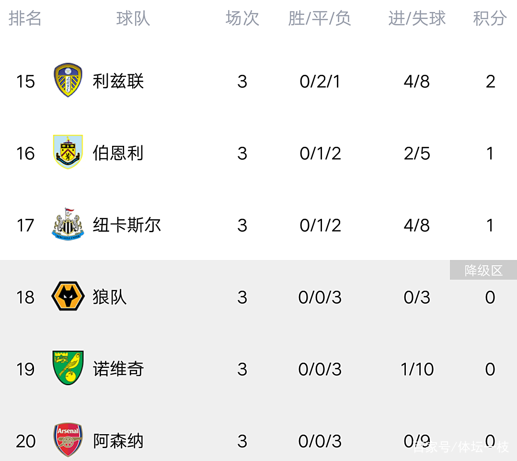Screen dimensions: 517x461
Task: Open the 利兹联 team name link
Action: tap(118, 81)
